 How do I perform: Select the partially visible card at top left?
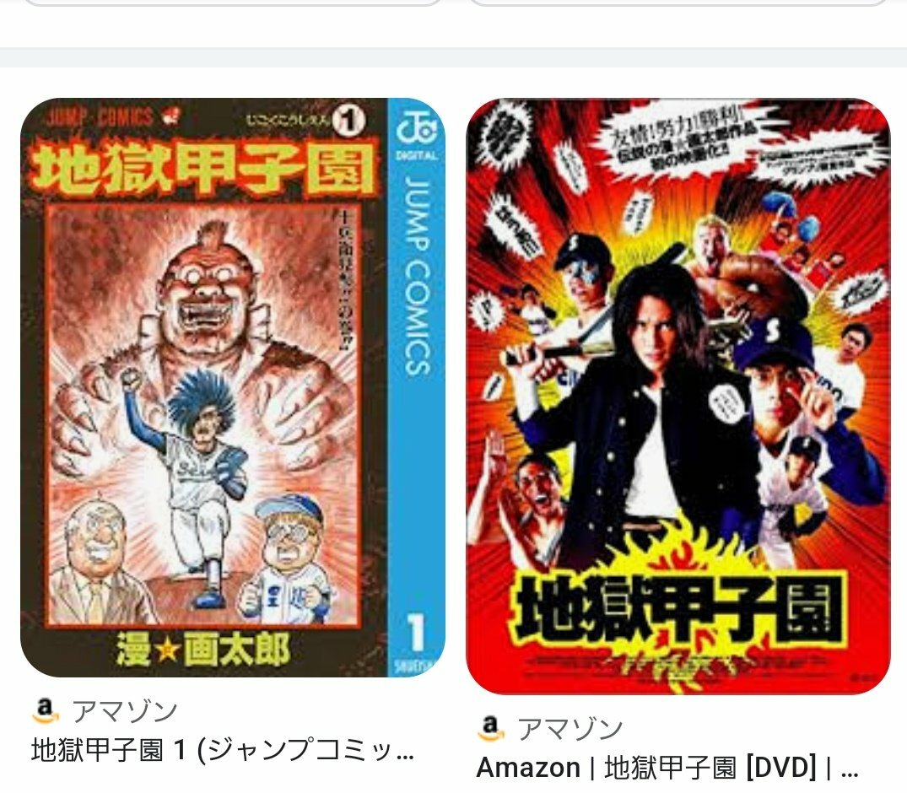pos(233,3)
